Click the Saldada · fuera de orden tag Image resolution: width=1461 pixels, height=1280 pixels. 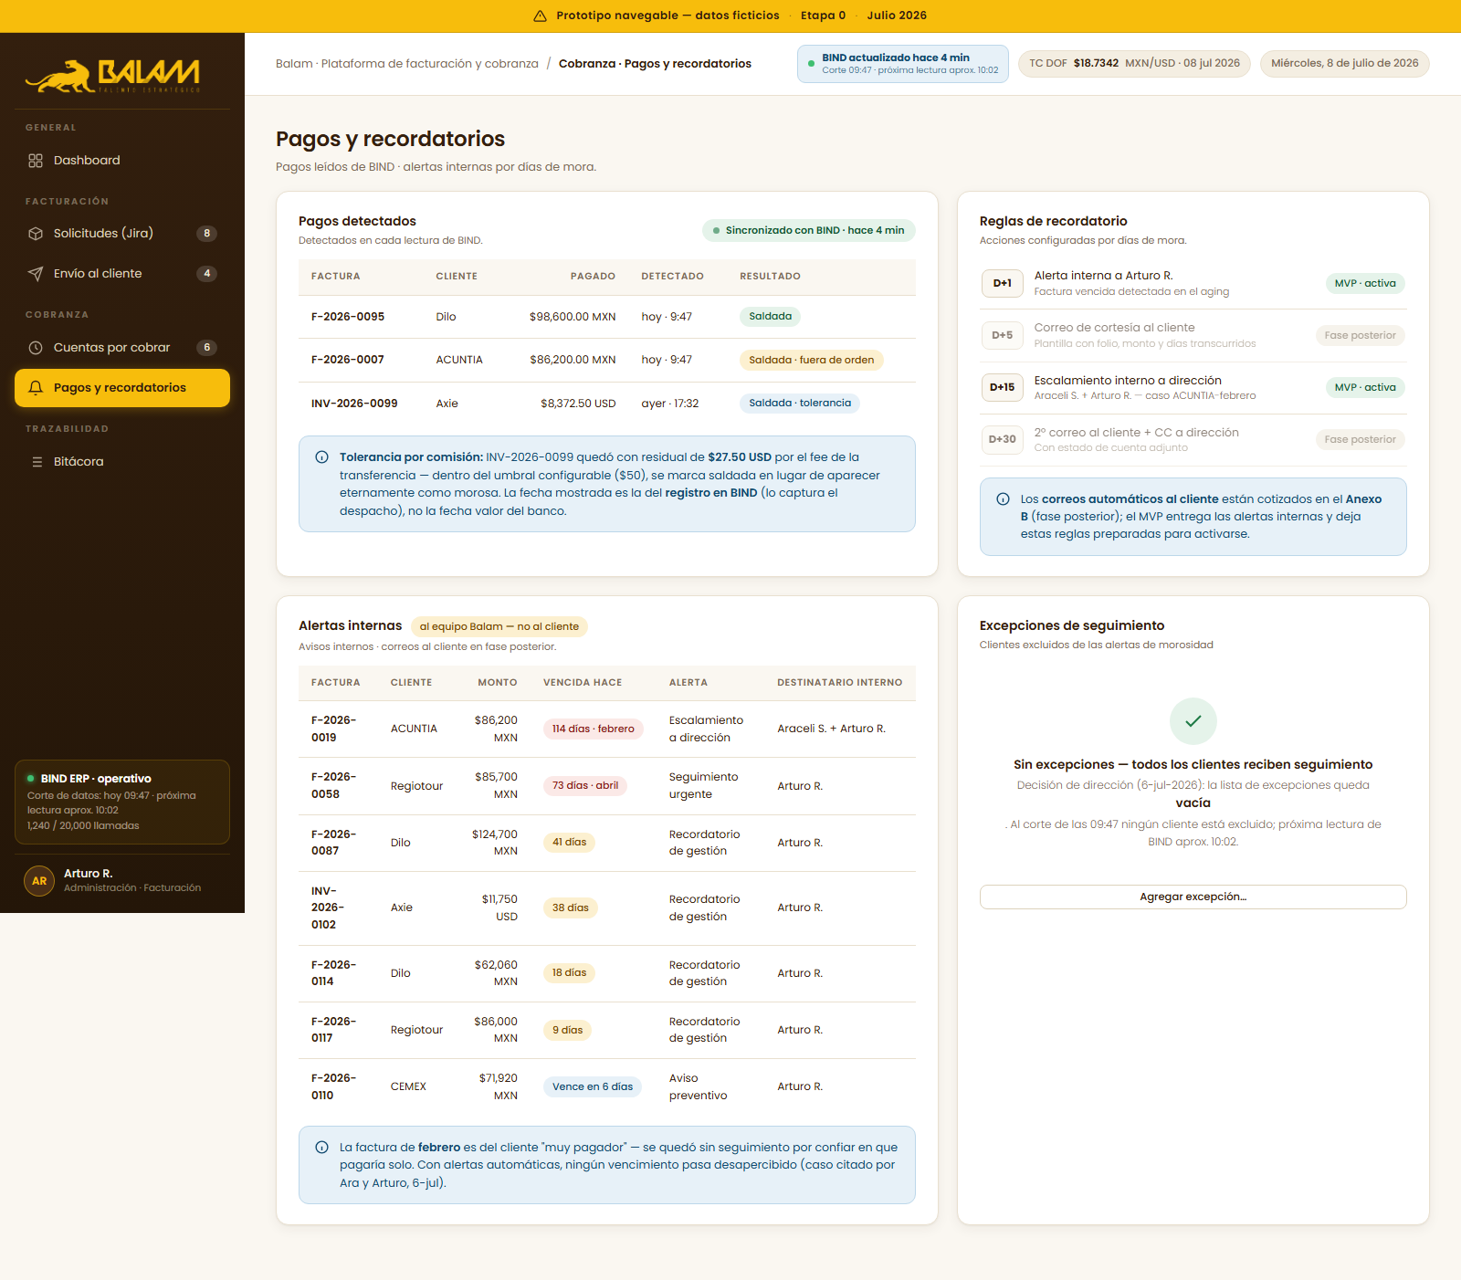click(812, 360)
